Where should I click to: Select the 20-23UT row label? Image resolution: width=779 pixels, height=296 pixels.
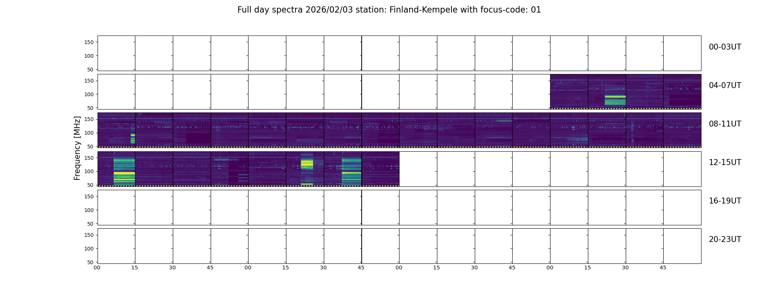pyautogui.click(x=725, y=239)
